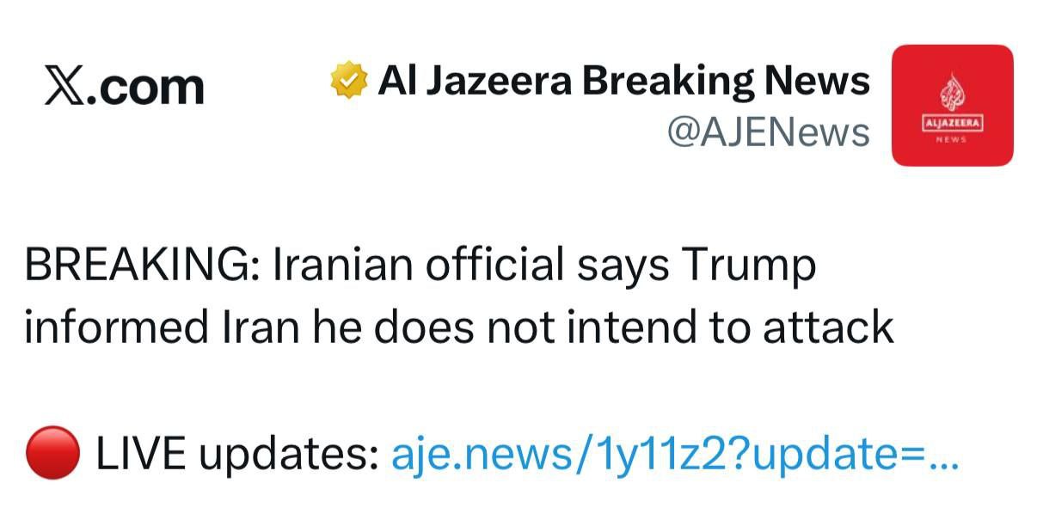The height and width of the screenshot is (526, 1037).
Task: Open the red Al Jazeera profile avatar
Action: pyautogui.click(x=952, y=105)
